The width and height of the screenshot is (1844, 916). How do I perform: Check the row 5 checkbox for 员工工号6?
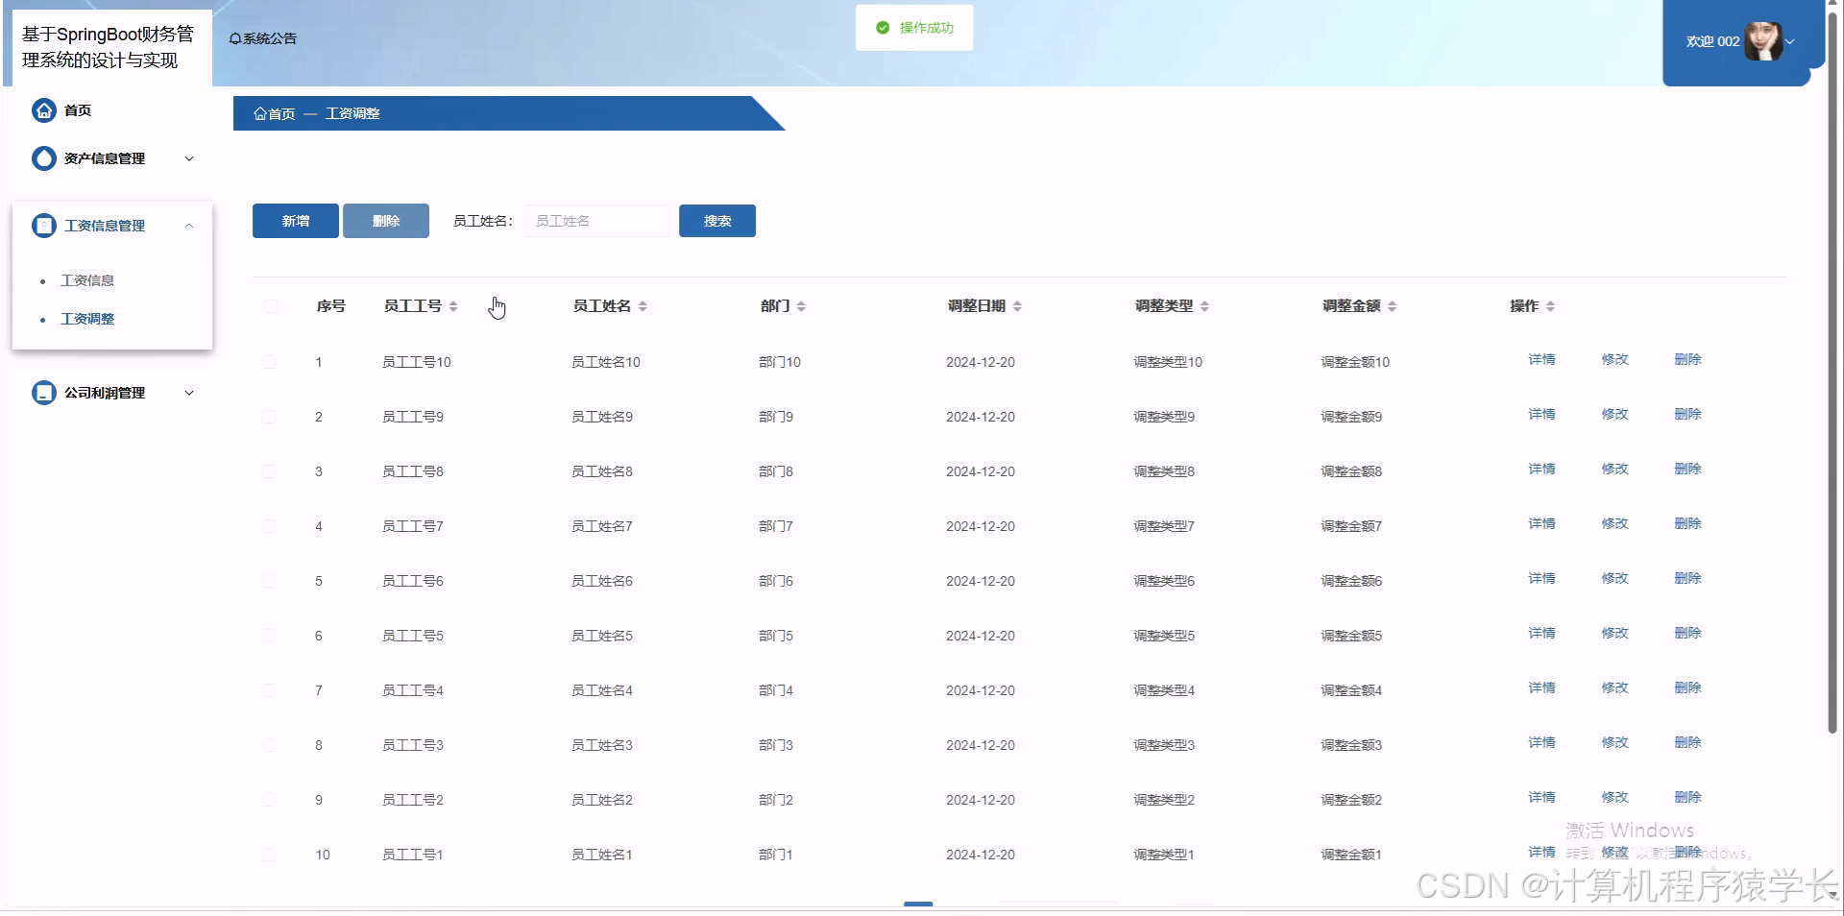click(269, 581)
